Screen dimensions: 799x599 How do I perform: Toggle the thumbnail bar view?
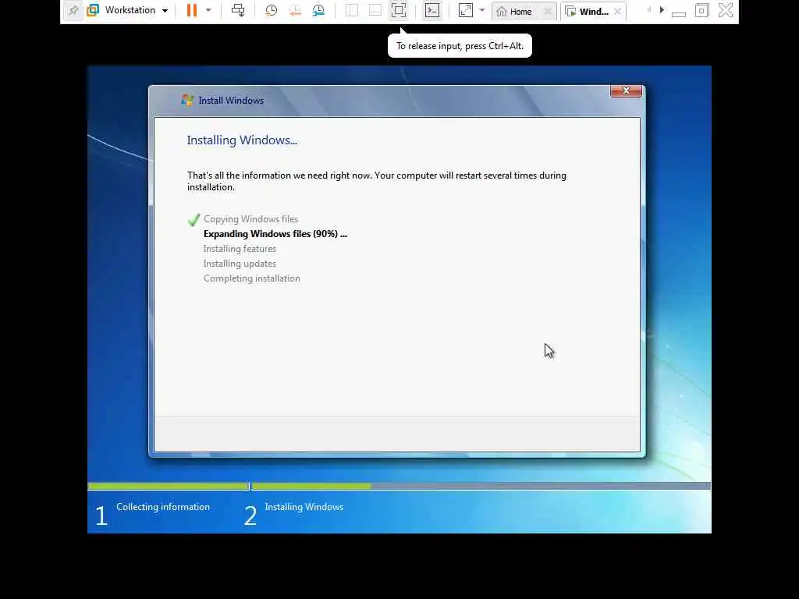(x=375, y=10)
